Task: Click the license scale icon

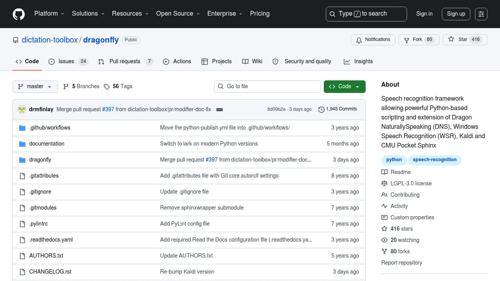Action: [384, 183]
